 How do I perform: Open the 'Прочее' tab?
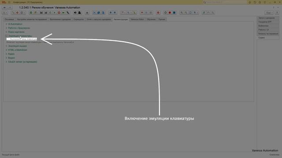pyautogui.click(x=162, y=19)
